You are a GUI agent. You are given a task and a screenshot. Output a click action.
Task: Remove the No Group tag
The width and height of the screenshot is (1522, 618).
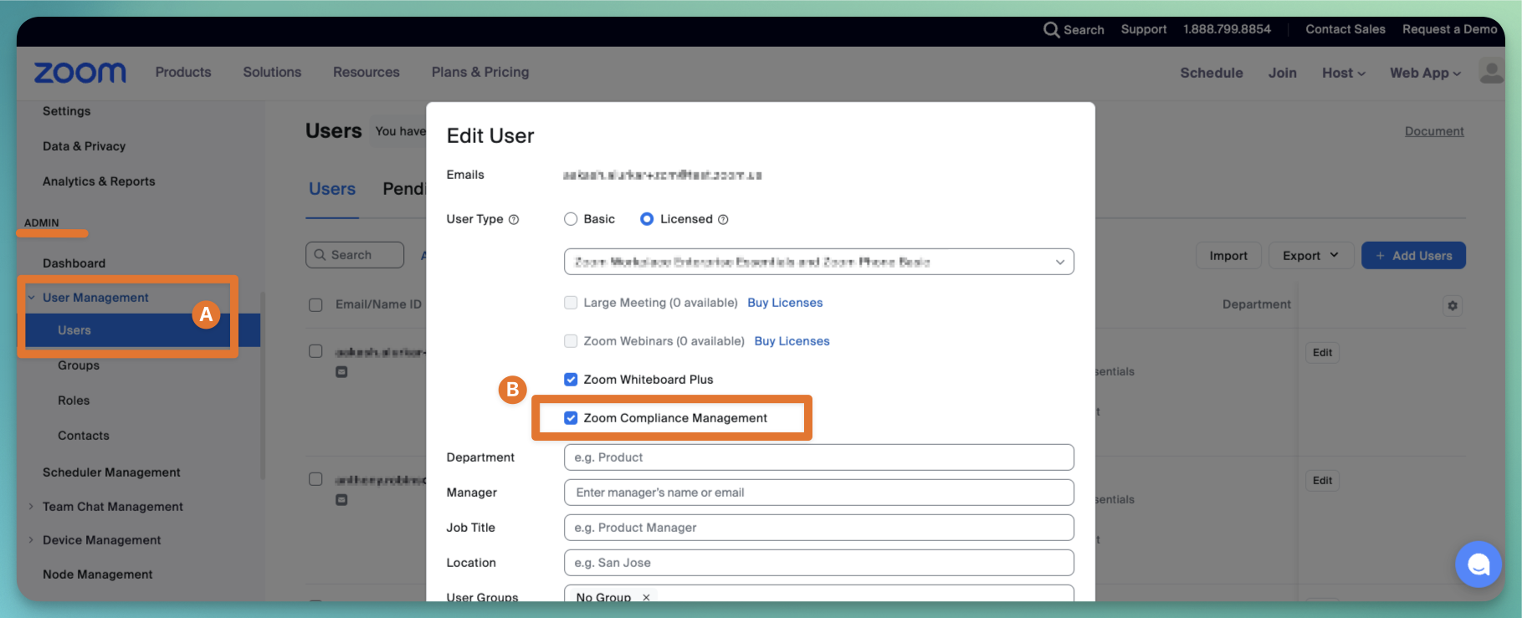[x=646, y=597]
